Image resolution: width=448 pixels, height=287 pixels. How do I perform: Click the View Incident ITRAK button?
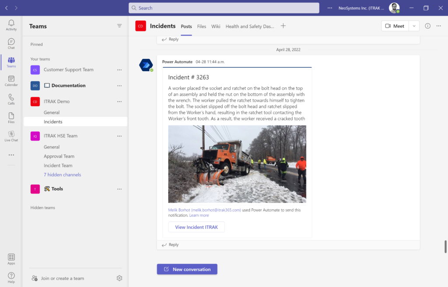click(196, 227)
